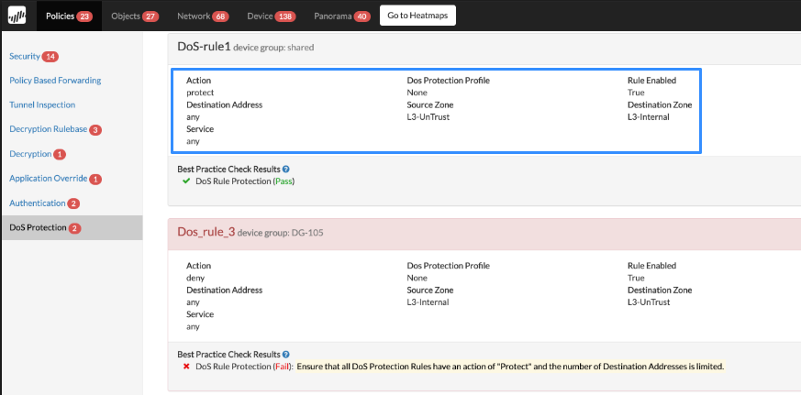The image size is (801, 395).
Task: Click 'DoS Rule Protection (Fail)' result
Action: point(244,367)
